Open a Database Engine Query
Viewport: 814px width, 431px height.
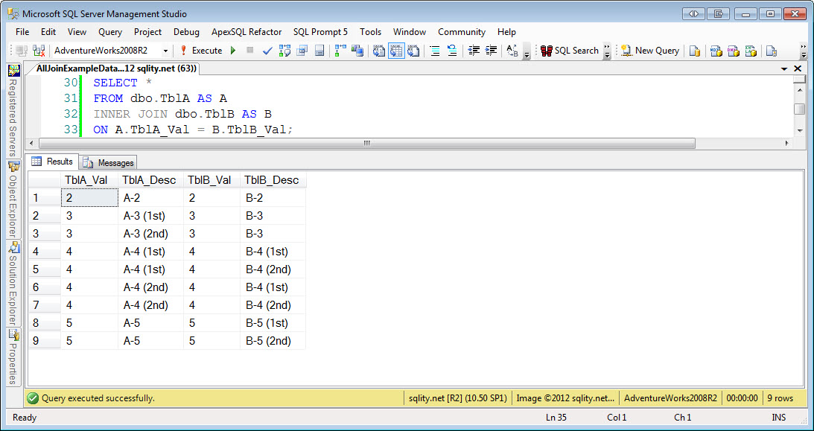(x=695, y=51)
